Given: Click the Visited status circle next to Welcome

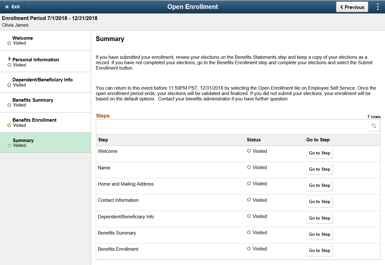Looking at the screenshot, I should coord(10,43).
